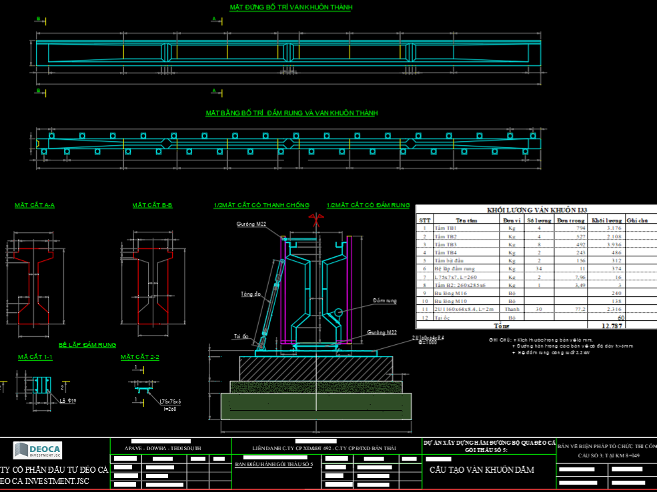Image resolution: width=657 pixels, height=492 pixels.
Task: Select the 'MẶT CẮT A-A' label
Action: pos(35,206)
